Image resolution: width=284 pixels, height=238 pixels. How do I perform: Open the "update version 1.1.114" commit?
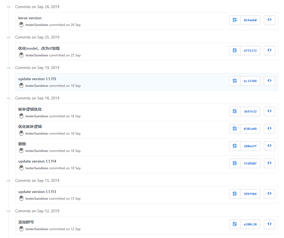coord(37,161)
